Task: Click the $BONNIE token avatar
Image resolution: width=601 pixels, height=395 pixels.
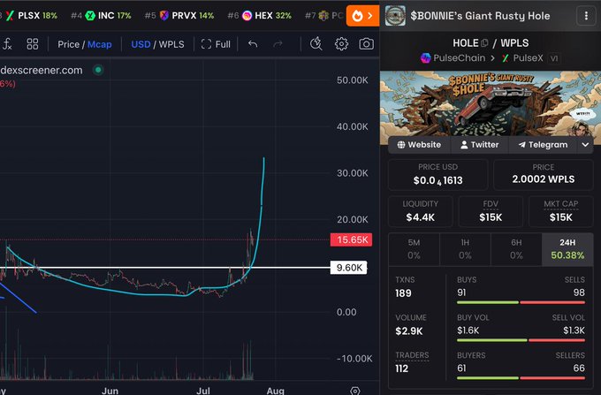Action: pos(395,16)
